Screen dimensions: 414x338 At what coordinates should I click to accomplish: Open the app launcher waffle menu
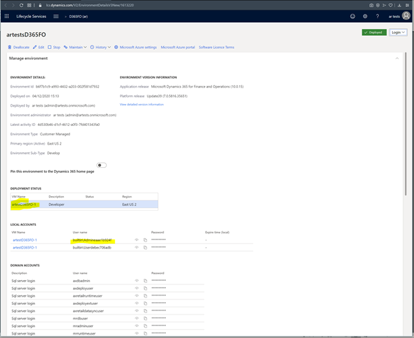point(7,16)
